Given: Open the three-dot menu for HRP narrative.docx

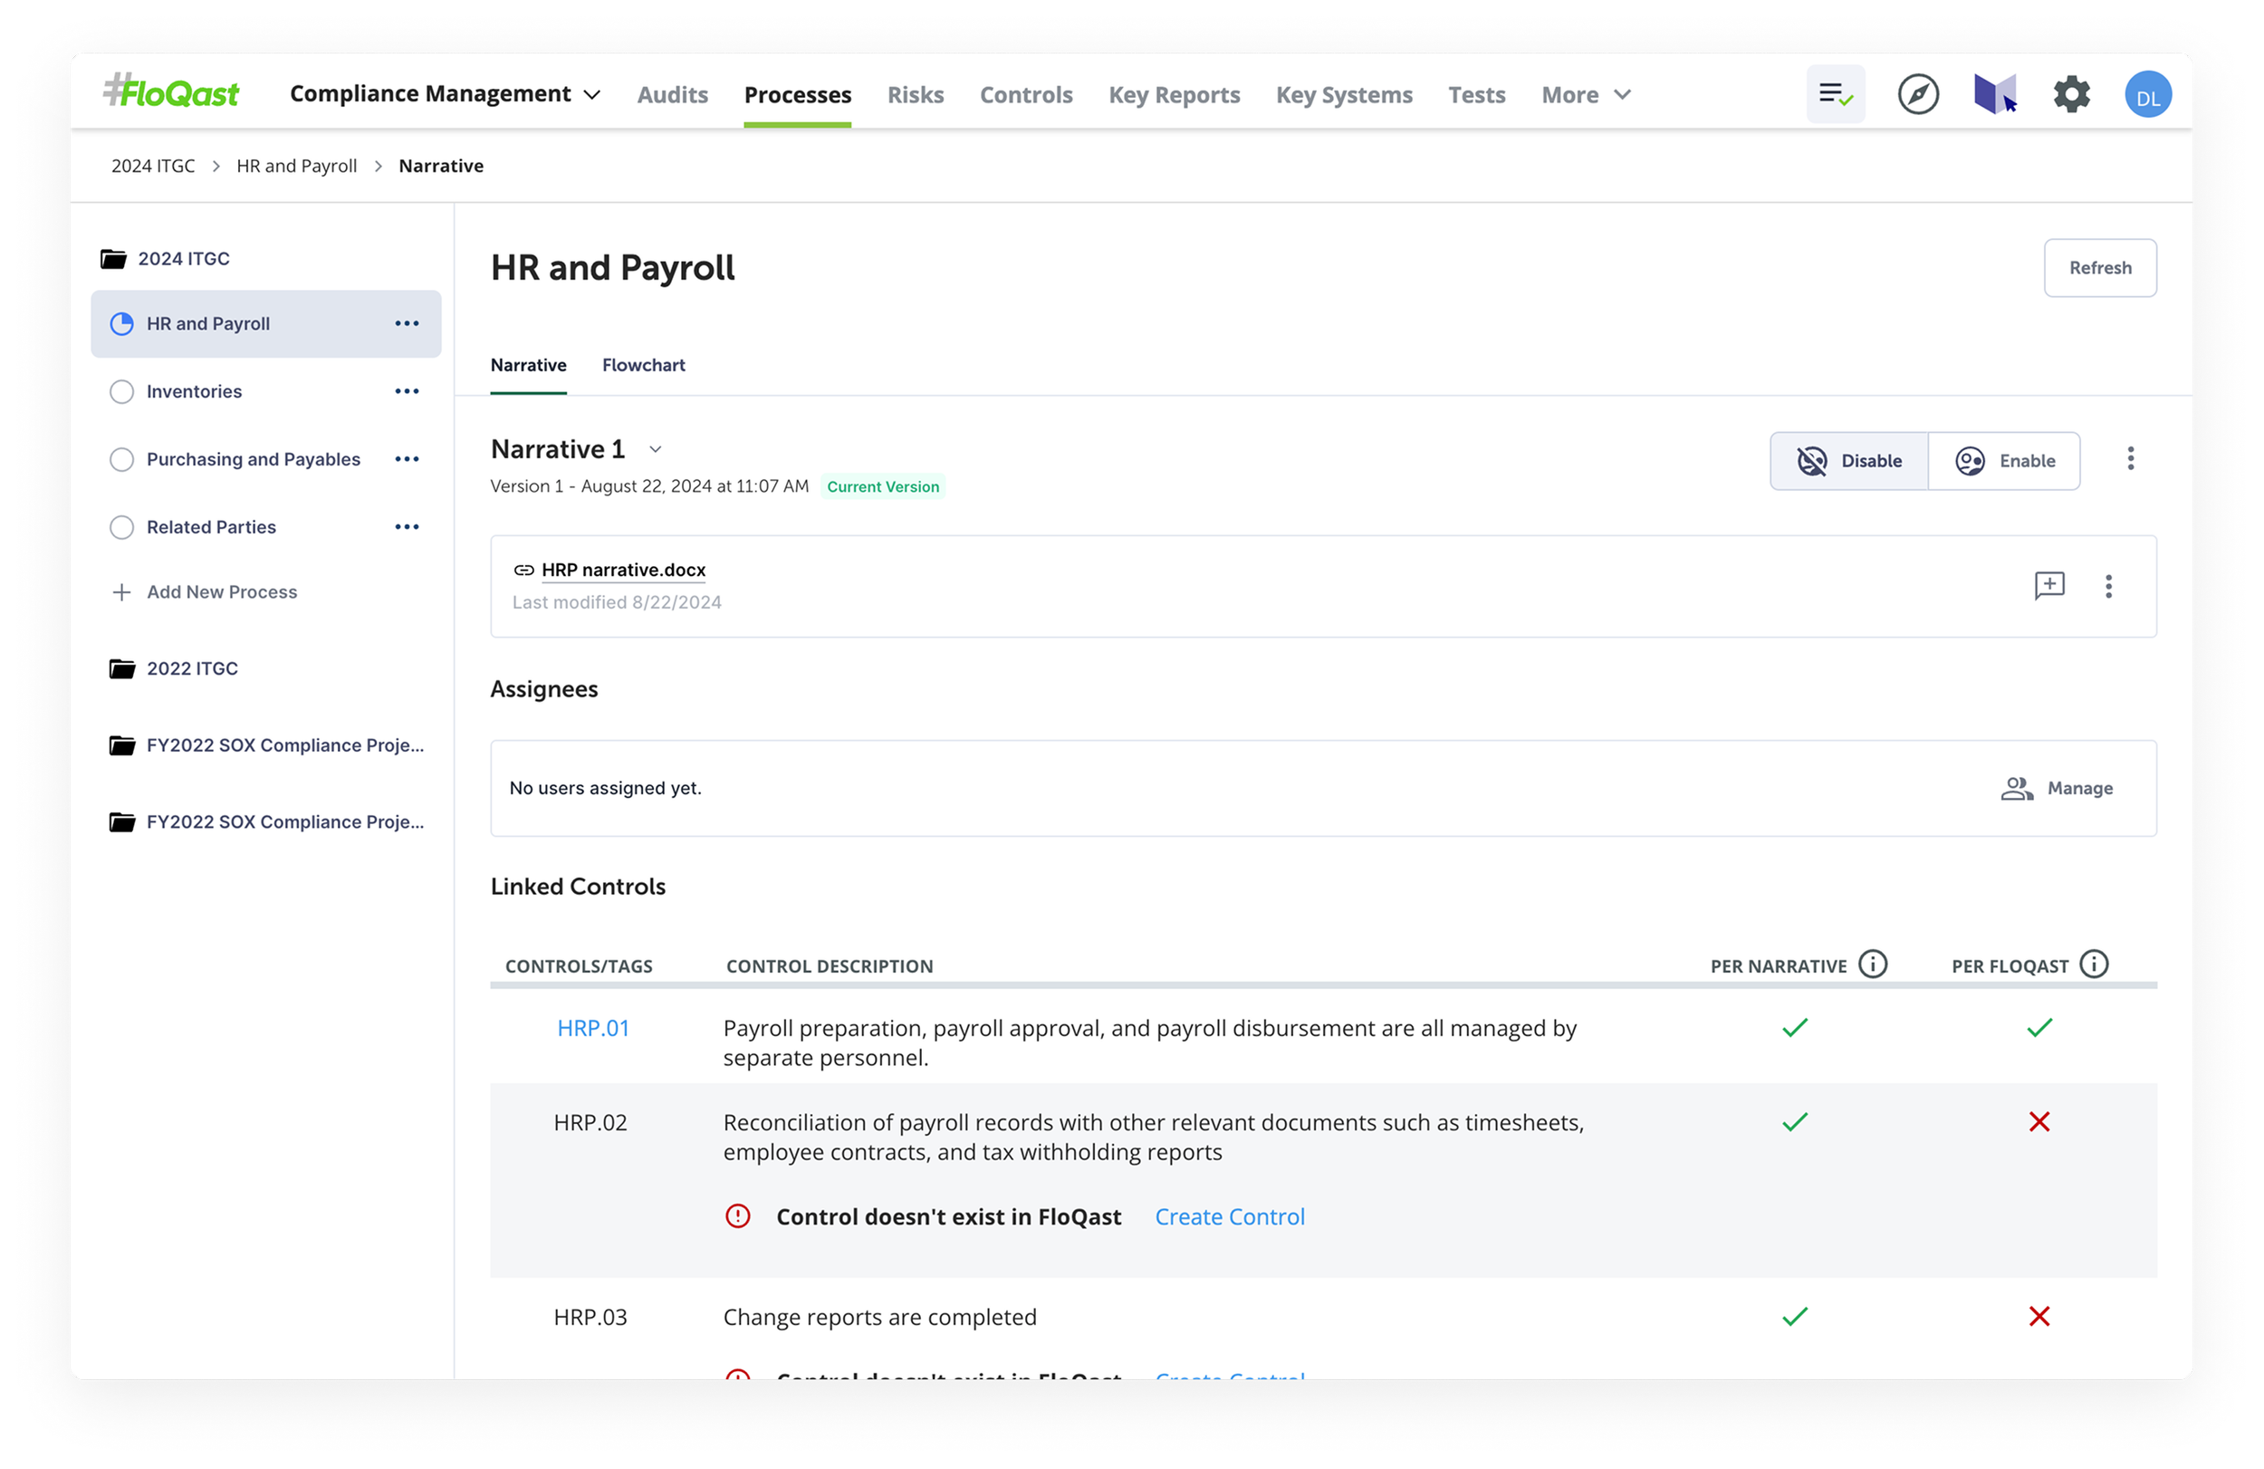Looking at the screenshot, I should [2108, 586].
